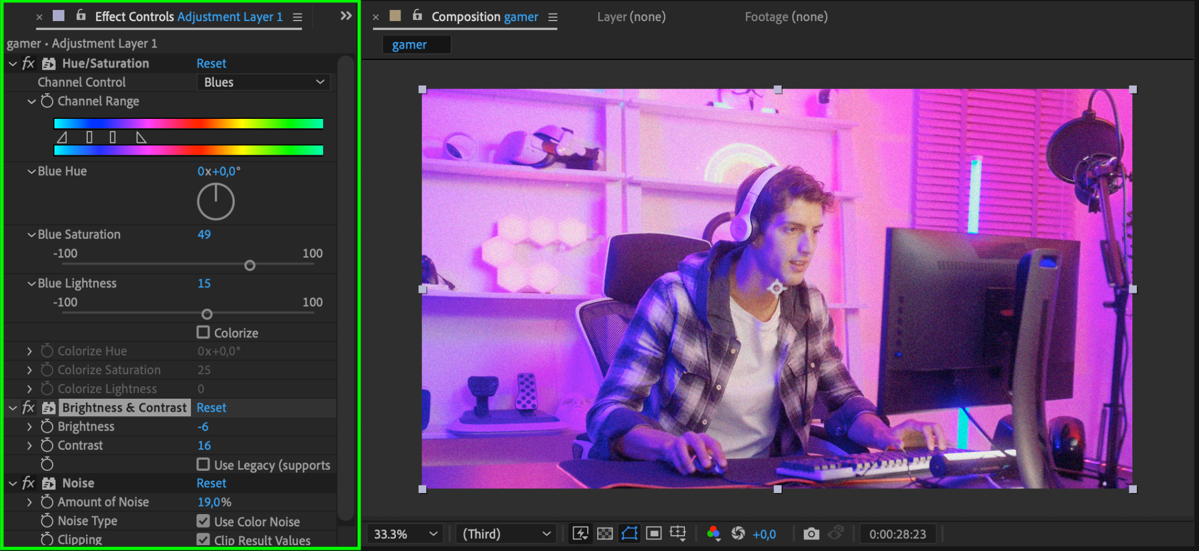This screenshot has height=551, width=1199.
Task: Open the Fast Previews options
Action: click(580, 533)
